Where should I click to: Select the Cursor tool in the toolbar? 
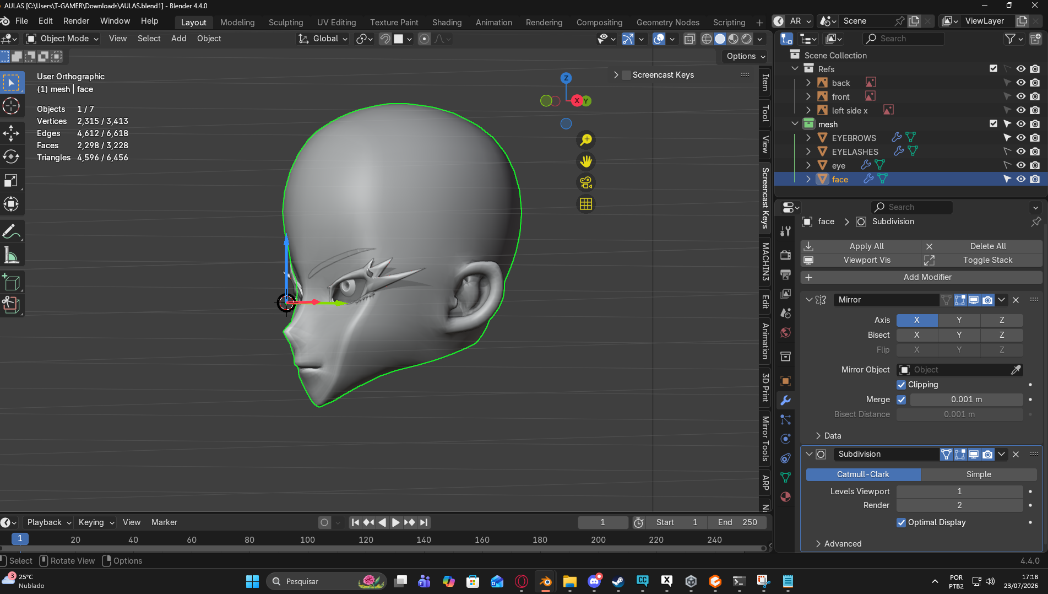click(11, 106)
